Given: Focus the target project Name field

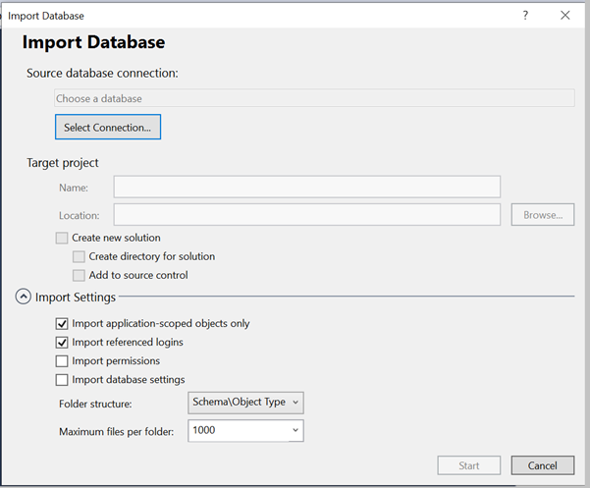Looking at the screenshot, I should coord(306,187).
